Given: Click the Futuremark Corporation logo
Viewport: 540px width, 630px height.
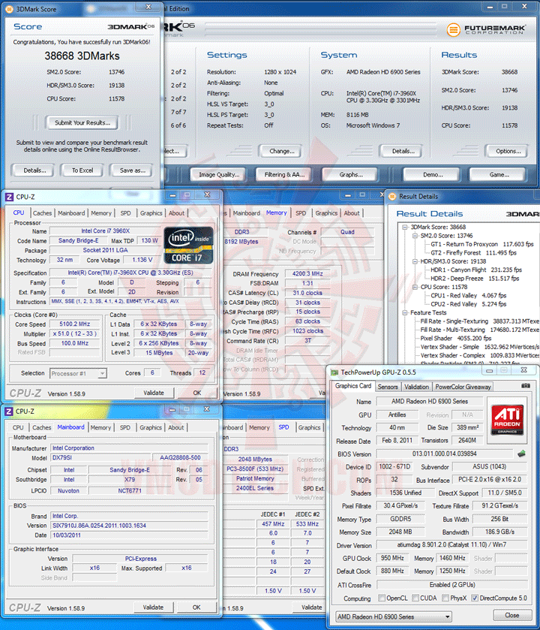Looking at the screenshot, I should tap(485, 29).
